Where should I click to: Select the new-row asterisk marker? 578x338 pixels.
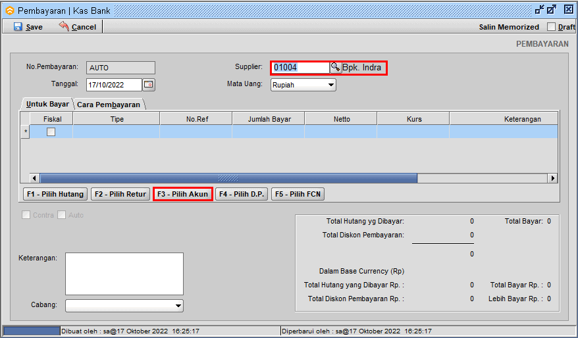point(26,132)
